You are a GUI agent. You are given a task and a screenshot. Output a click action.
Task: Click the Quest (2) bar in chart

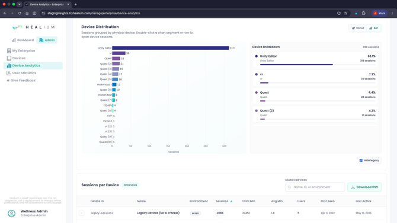point(116,64)
